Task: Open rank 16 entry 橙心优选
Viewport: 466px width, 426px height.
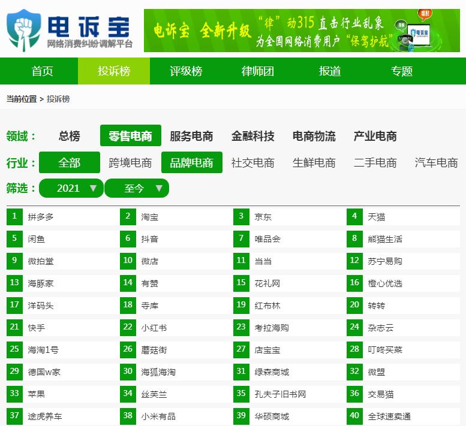Action: pyautogui.click(x=385, y=283)
